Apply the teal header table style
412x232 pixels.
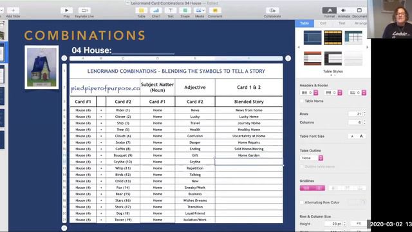coord(353,37)
